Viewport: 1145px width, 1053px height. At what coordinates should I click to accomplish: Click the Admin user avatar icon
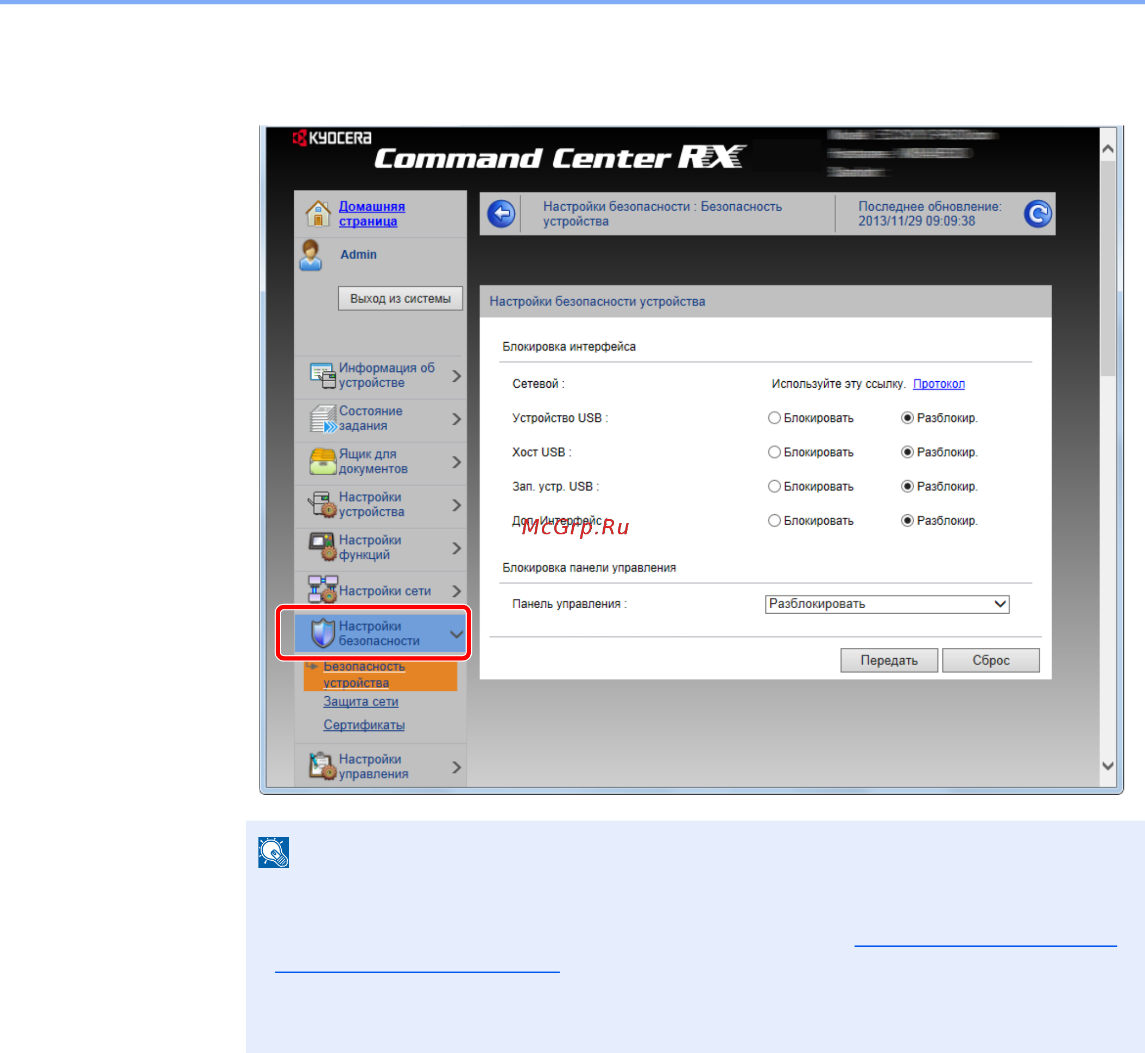pyautogui.click(x=311, y=255)
